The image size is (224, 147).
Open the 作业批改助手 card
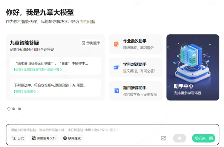136,44
